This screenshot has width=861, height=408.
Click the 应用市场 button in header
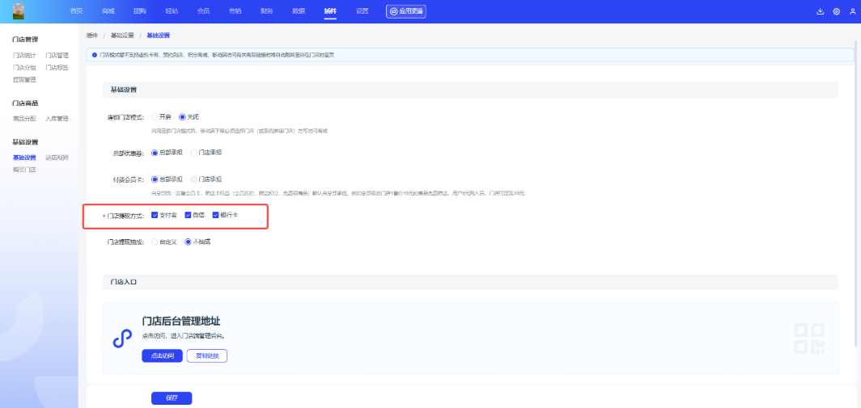[405, 11]
